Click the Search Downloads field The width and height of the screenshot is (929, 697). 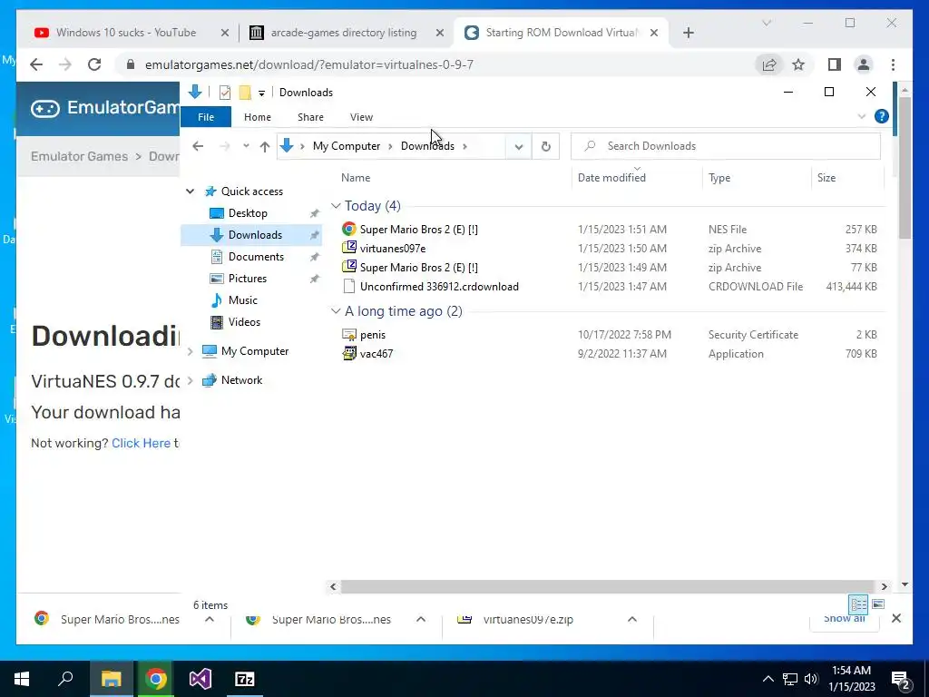coord(726,146)
